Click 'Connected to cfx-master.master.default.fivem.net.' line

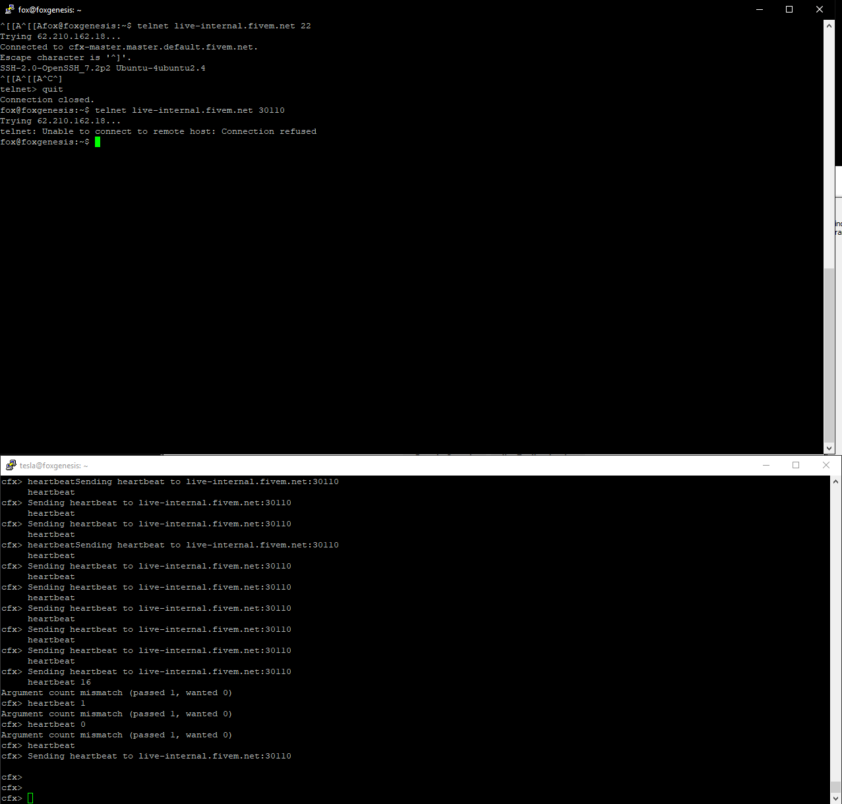tap(129, 47)
